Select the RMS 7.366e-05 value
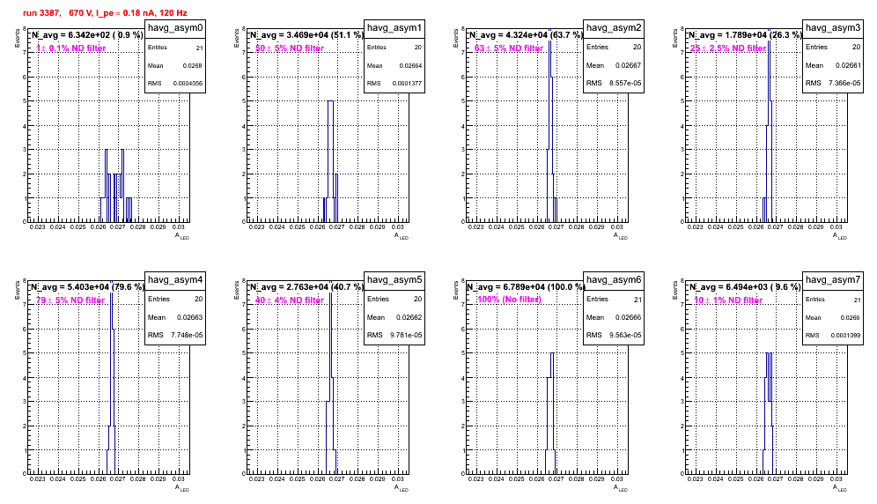Screen dimensions: 877x504 click(845, 84)
